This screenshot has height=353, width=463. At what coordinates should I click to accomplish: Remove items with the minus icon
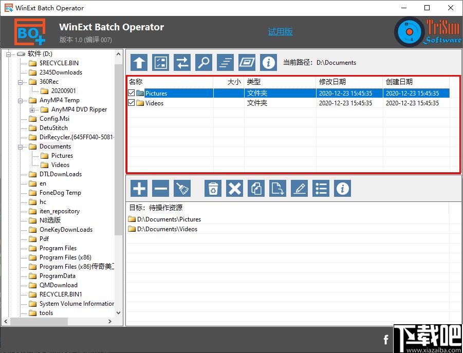pos(161,188)
